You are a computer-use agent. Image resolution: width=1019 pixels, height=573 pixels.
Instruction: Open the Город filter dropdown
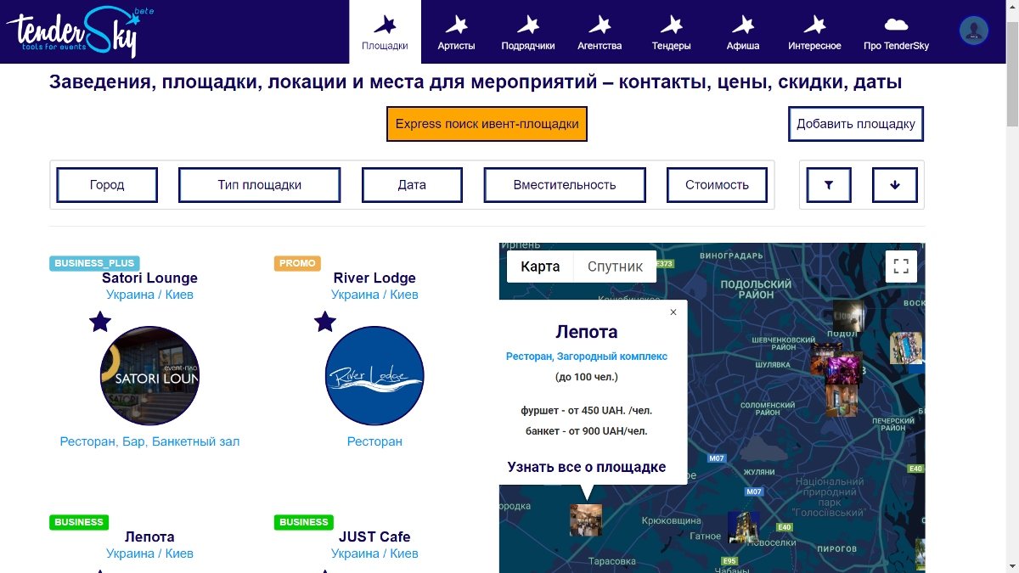tap(107, 185)
